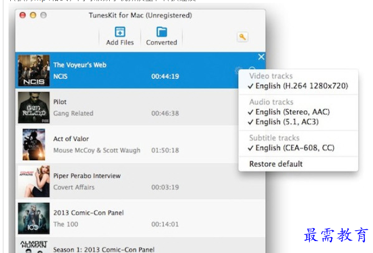The height and width of the screenshot is (253, 373).
Task: Click the key registration icon
Action: click(x=242, y=37)
